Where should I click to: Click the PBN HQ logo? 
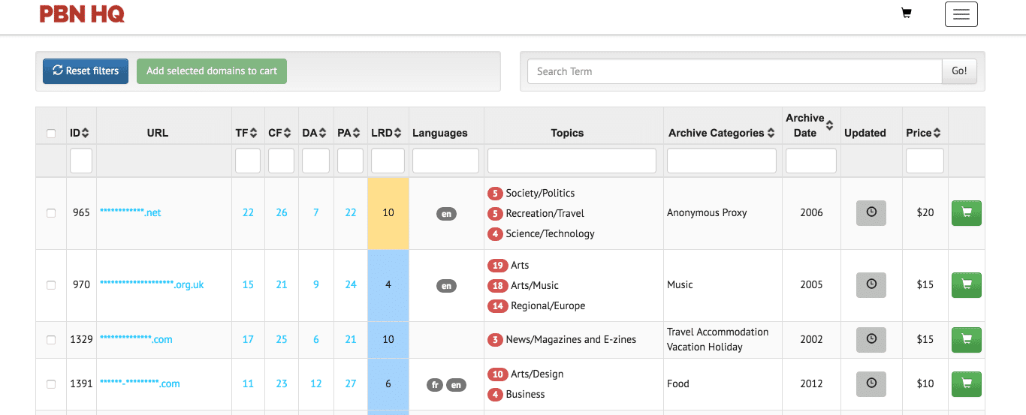82,14
